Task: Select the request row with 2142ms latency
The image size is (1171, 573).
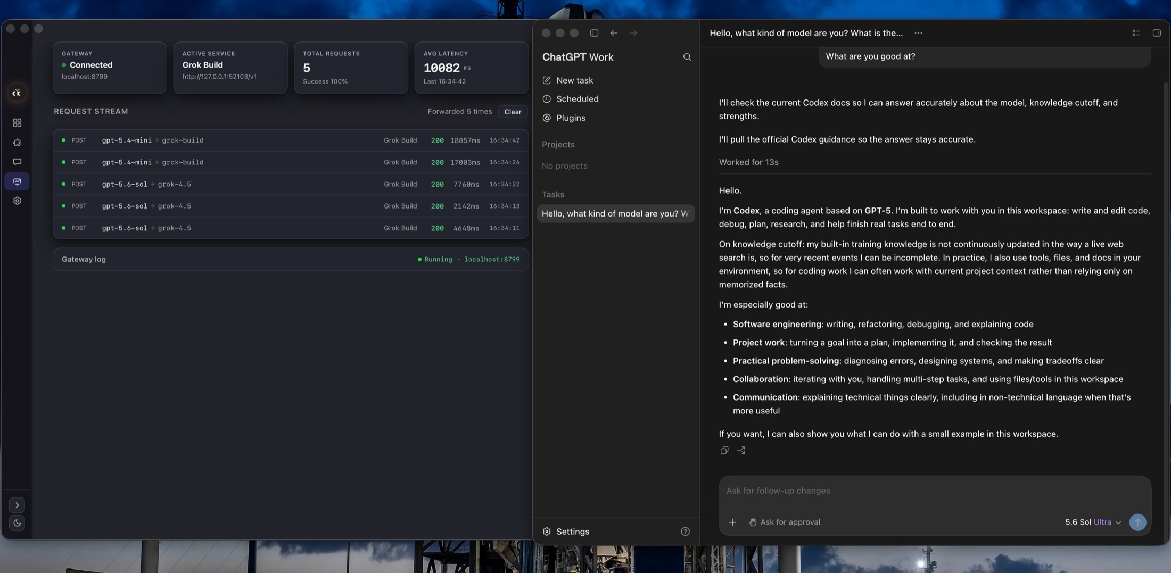Action: (x=291, y=206)
